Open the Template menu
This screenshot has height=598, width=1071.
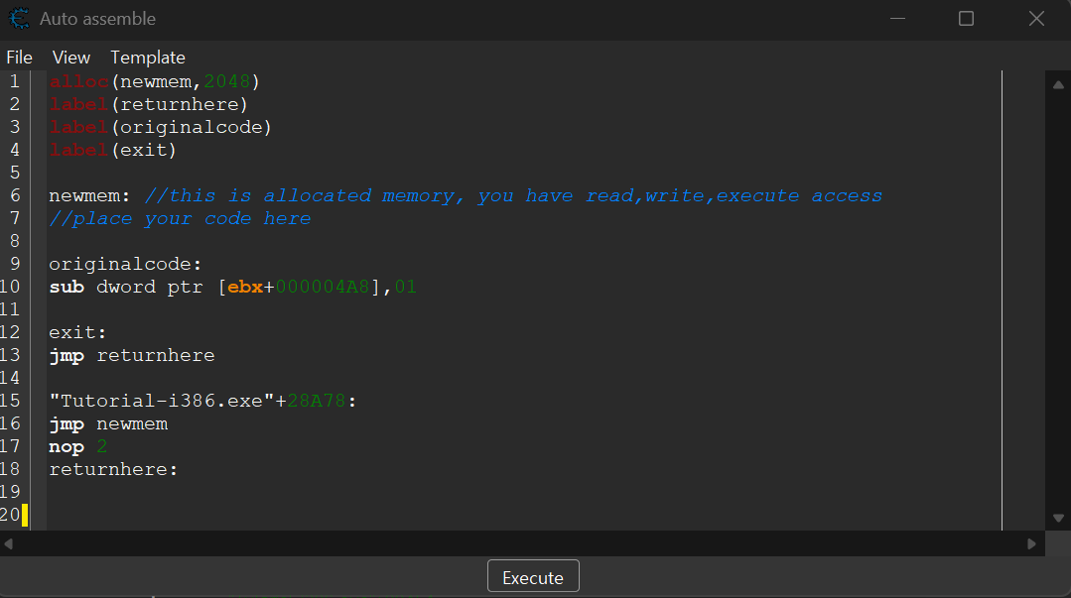pos(148,58)
